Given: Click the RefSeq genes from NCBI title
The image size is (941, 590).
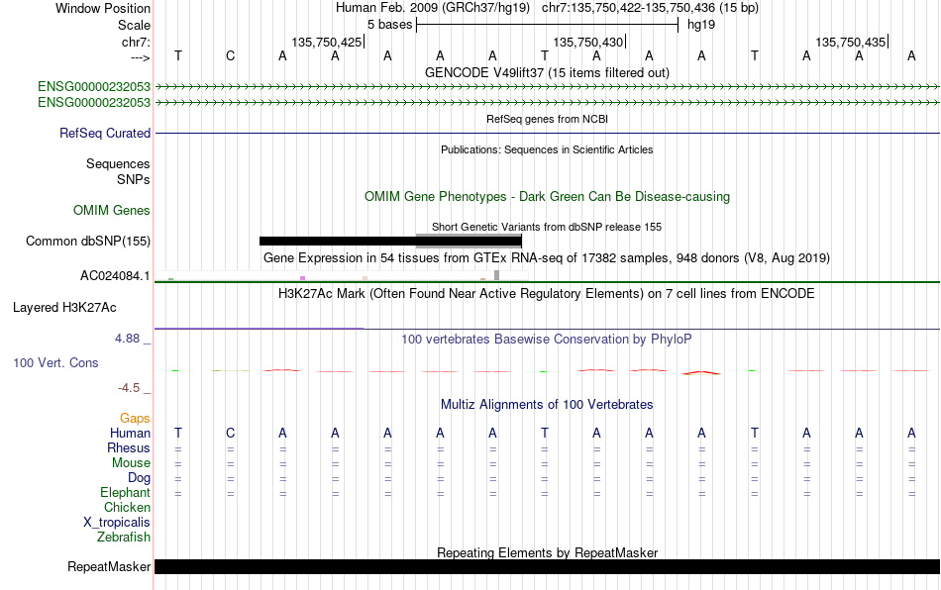Looking at the screenshot, I should coord(547,119).
